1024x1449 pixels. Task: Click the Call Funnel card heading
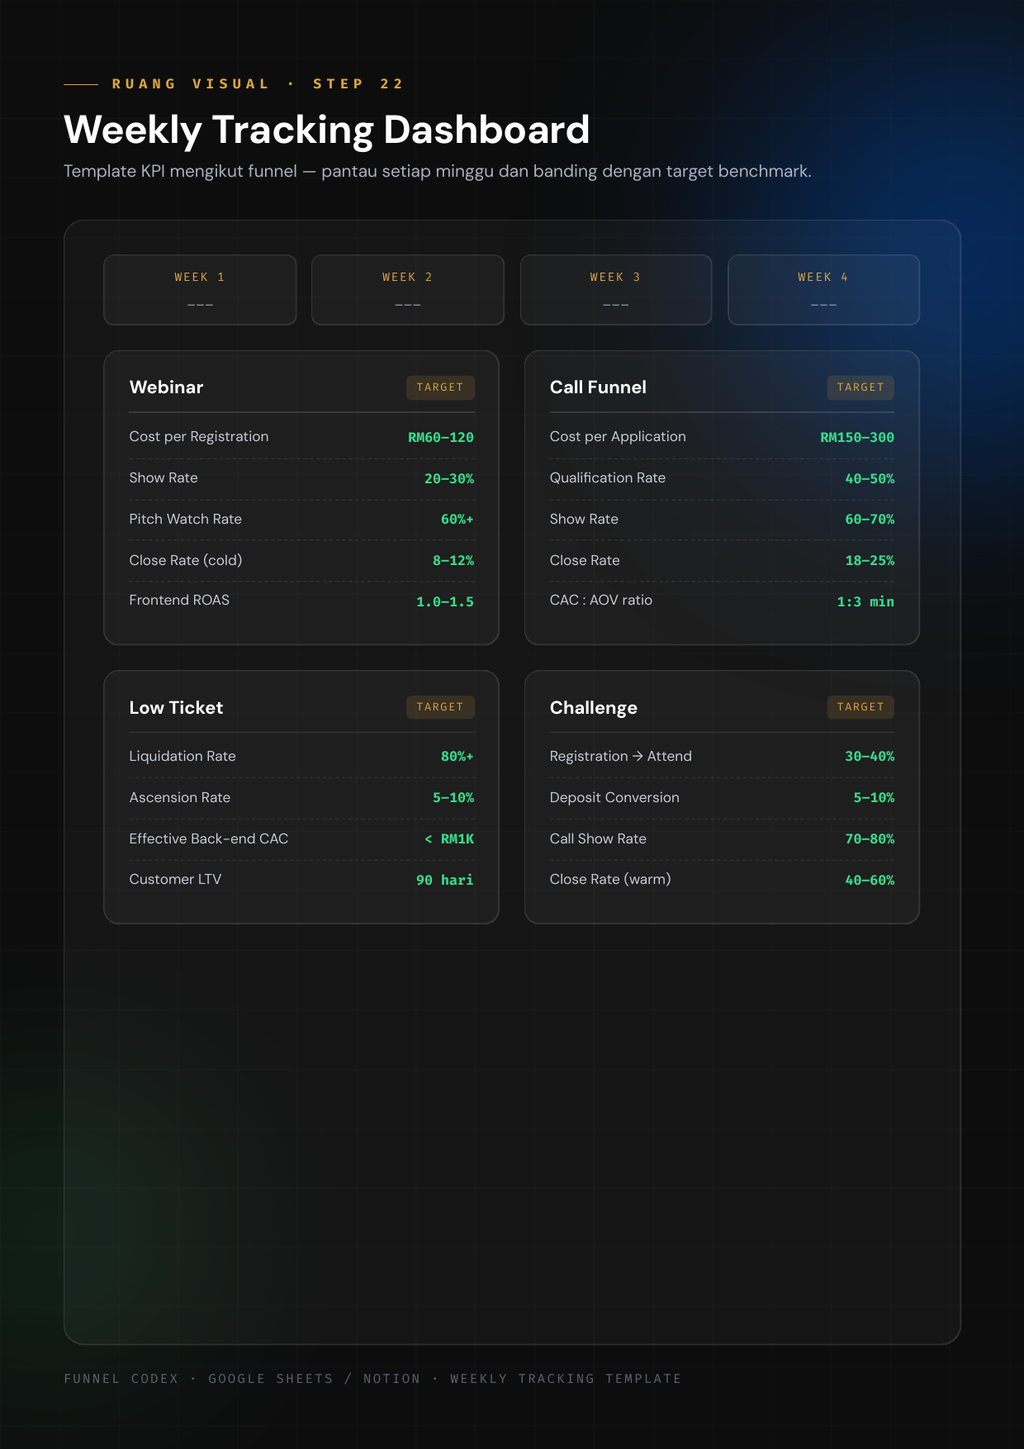(x=598, y=387)
